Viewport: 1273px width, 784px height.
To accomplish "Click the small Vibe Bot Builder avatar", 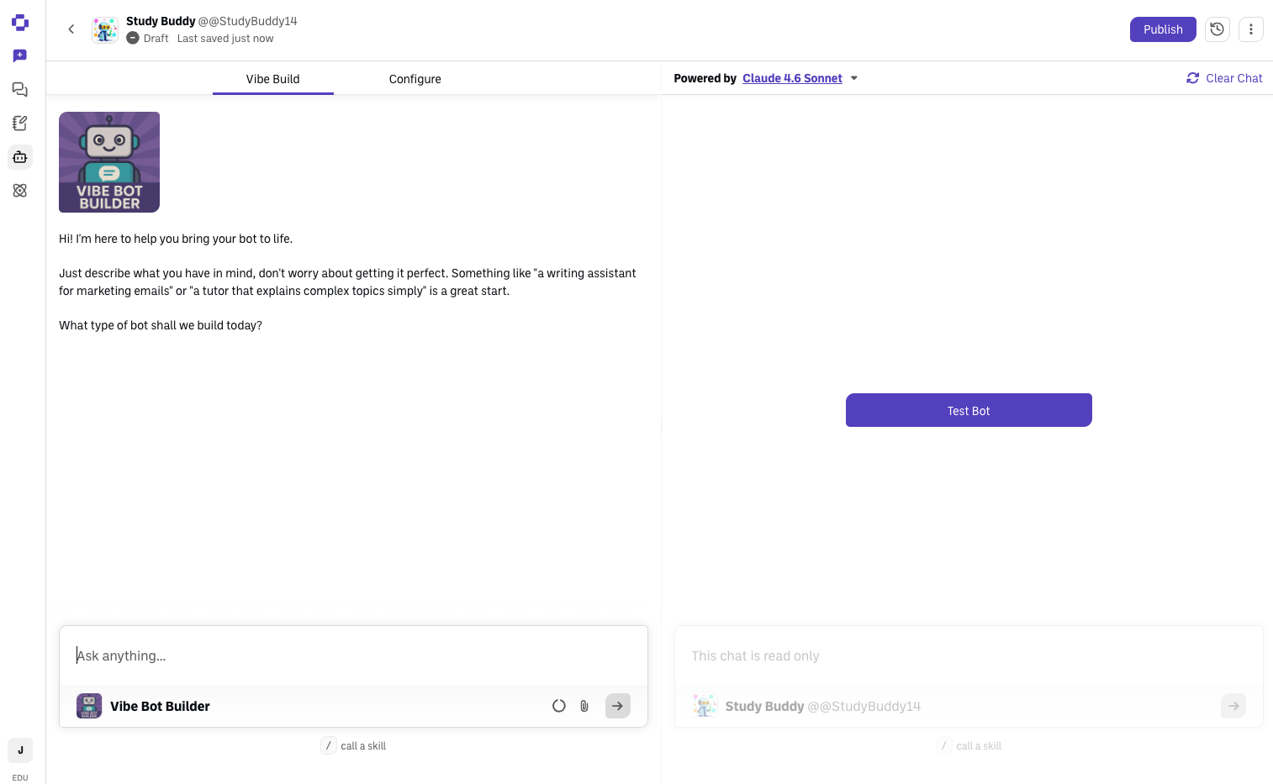I will pos(89,706).
